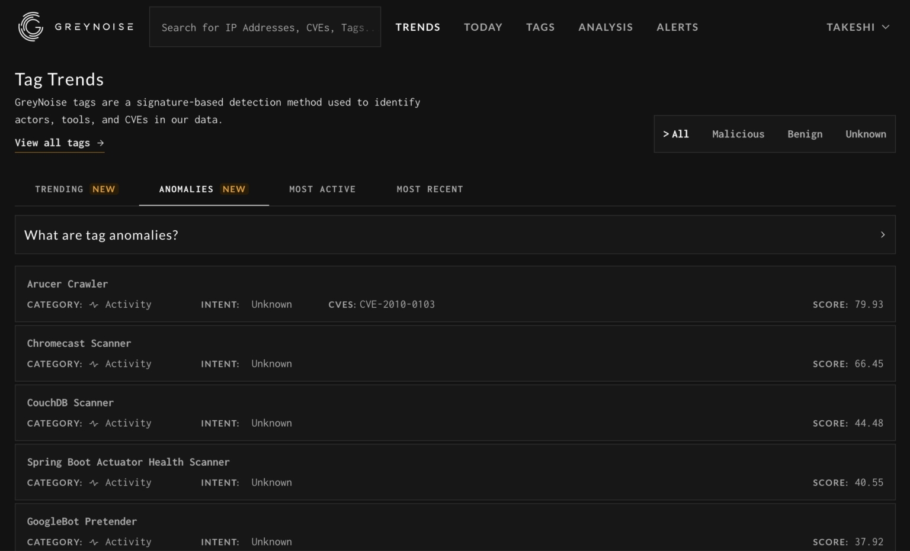This screenshot has height=551, width=910.
Task: Navigate to the ALERTS section
Action: 677,27
